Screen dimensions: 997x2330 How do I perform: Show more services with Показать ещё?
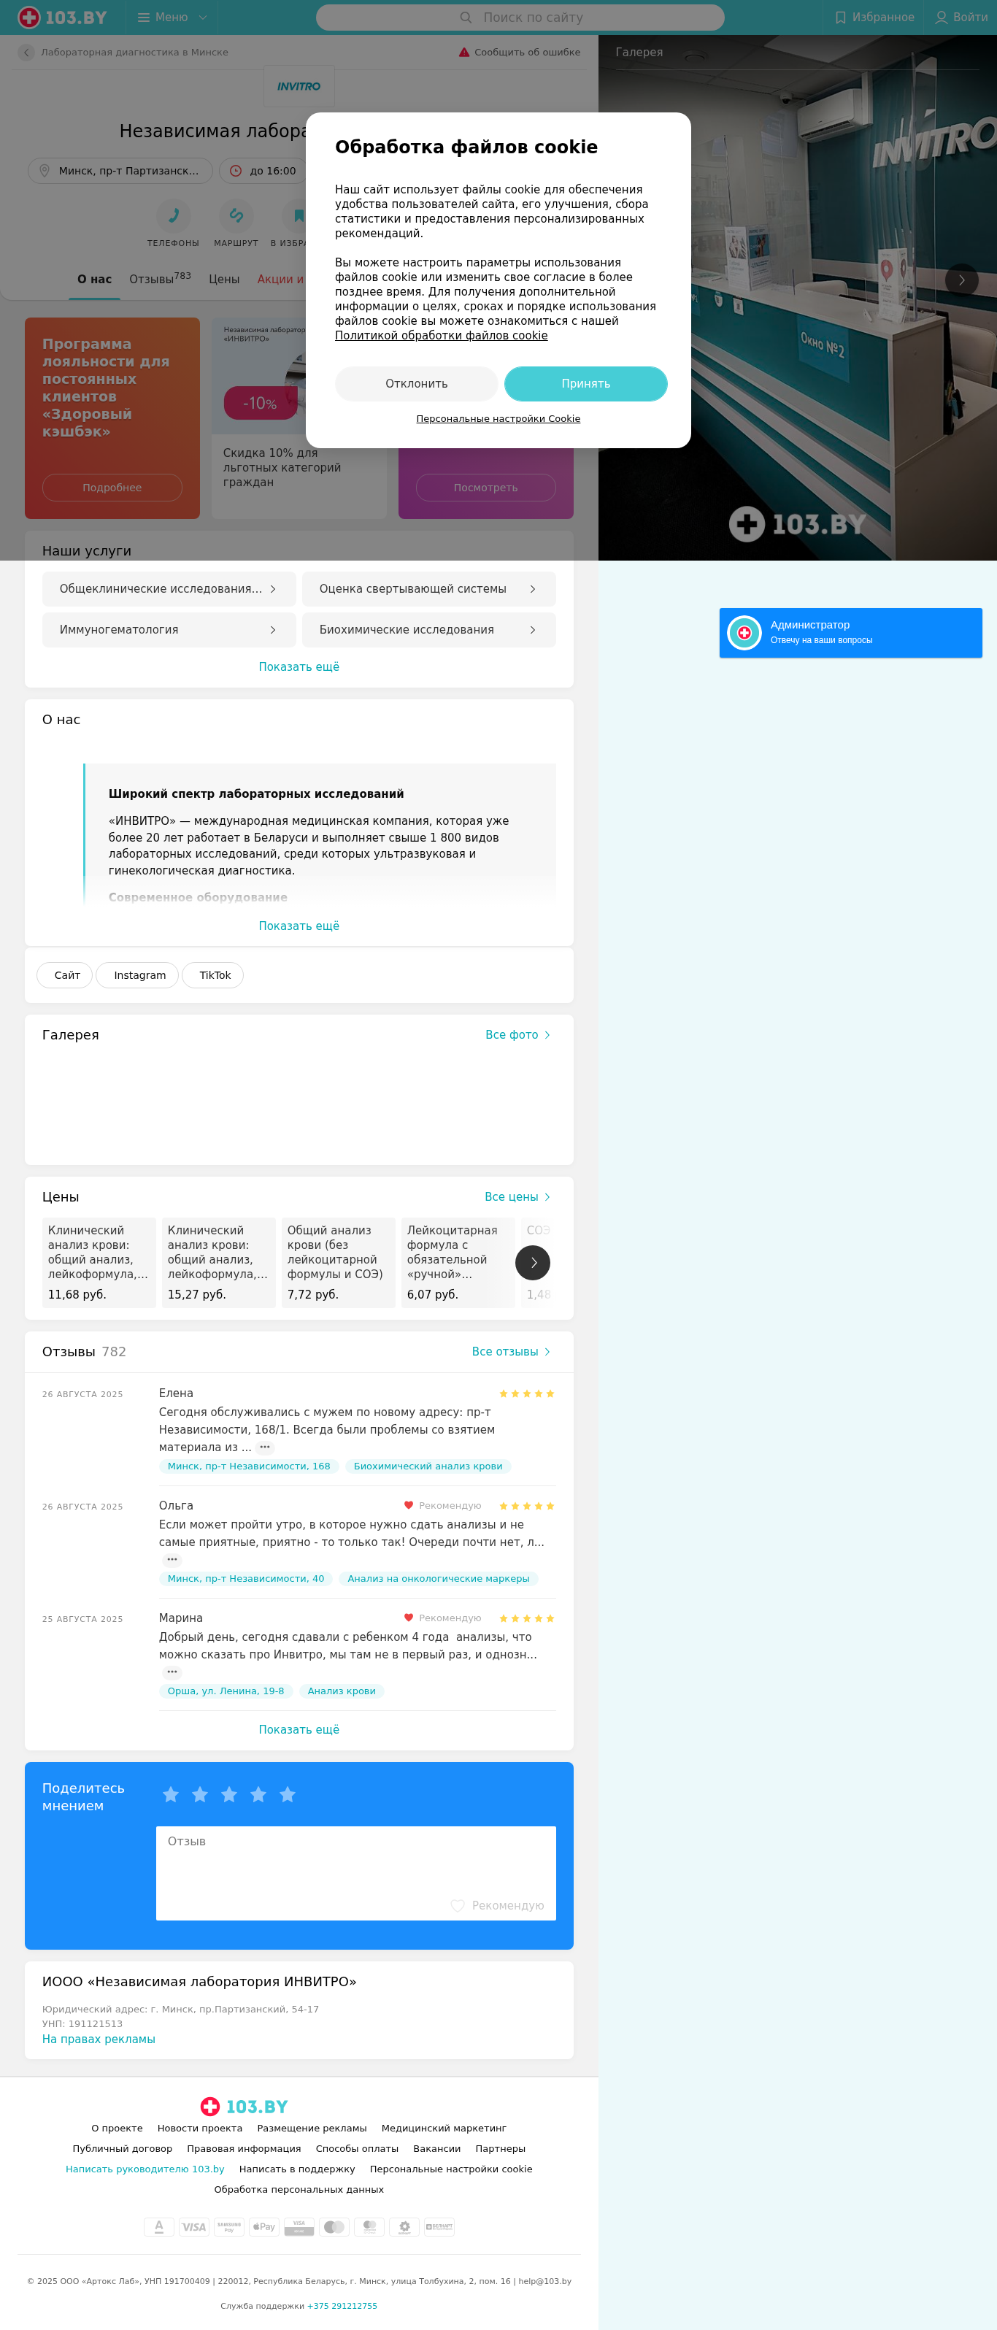click(x=299, y=666)
